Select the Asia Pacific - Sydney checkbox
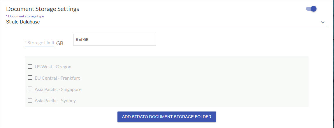334x128 pixels. (x=30, y=100)
